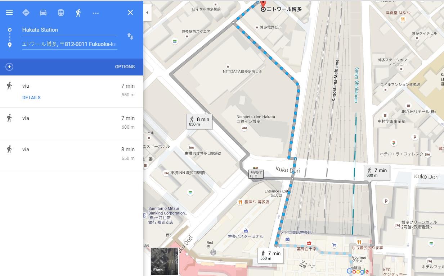Close the directions panel

[130, 13]
